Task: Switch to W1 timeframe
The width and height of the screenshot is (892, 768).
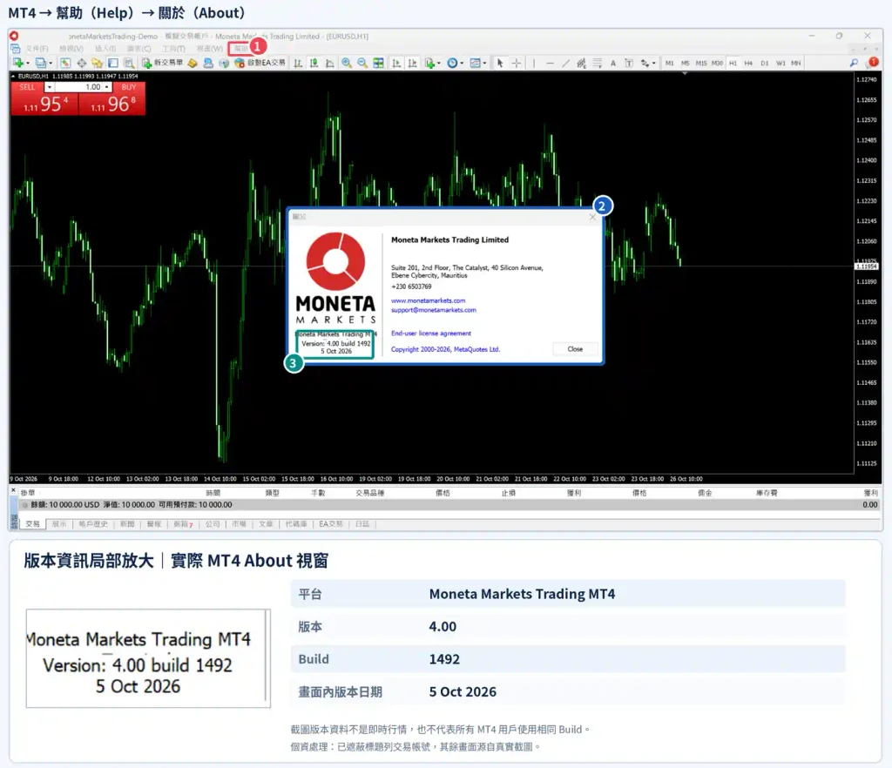Action: pos(780,63)
